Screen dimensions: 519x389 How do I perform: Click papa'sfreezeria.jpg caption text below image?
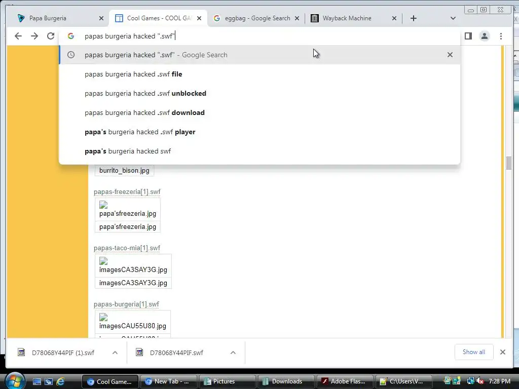[127, 227]
